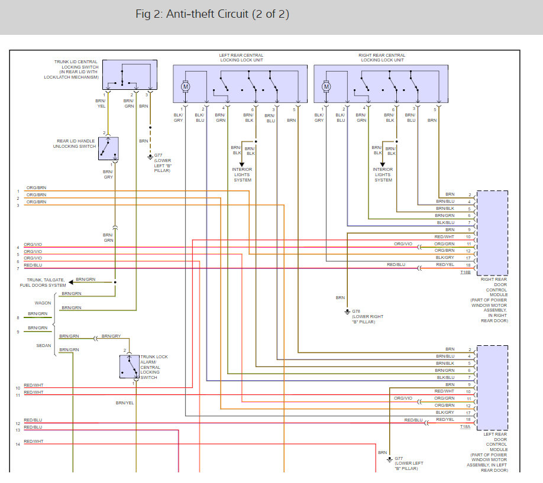
Task: Click the motor symbol in the left rear lock unit
Action: point(186,86)
